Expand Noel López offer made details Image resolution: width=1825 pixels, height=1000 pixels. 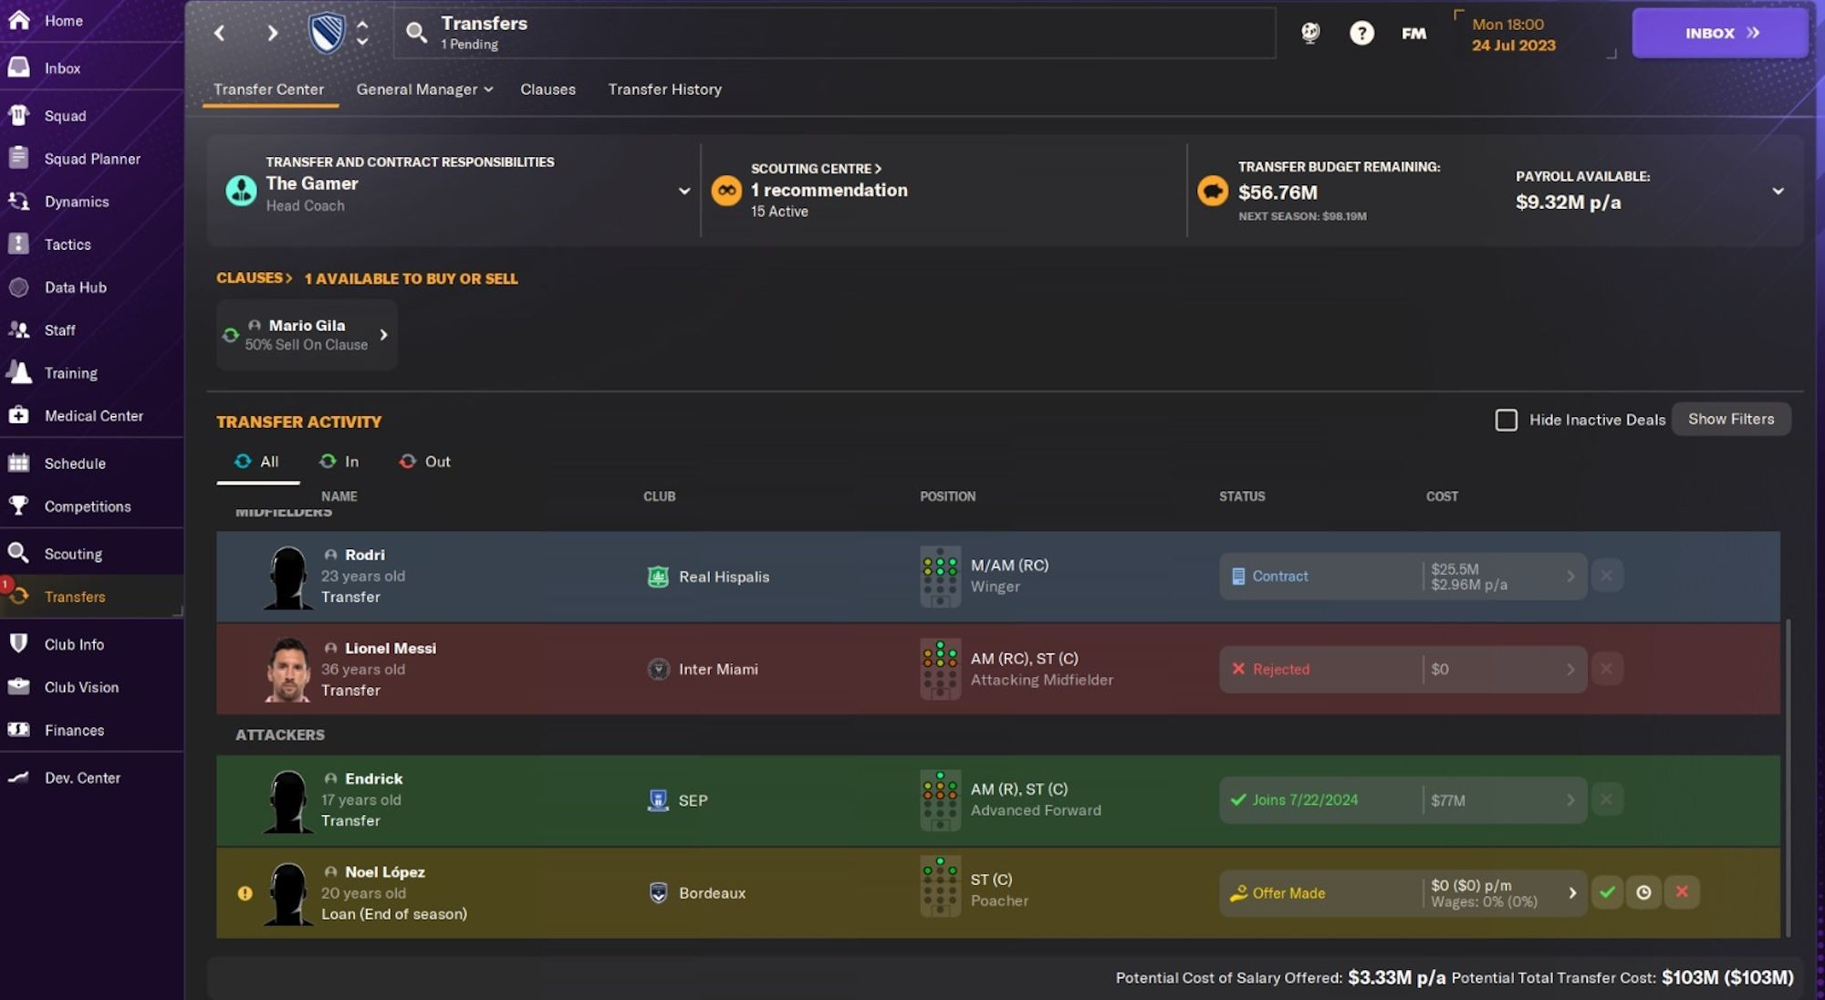pos(1571,893)
